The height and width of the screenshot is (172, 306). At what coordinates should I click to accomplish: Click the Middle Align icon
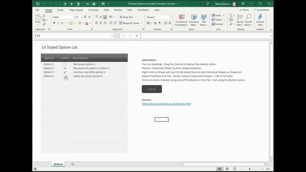coord(101,17)
